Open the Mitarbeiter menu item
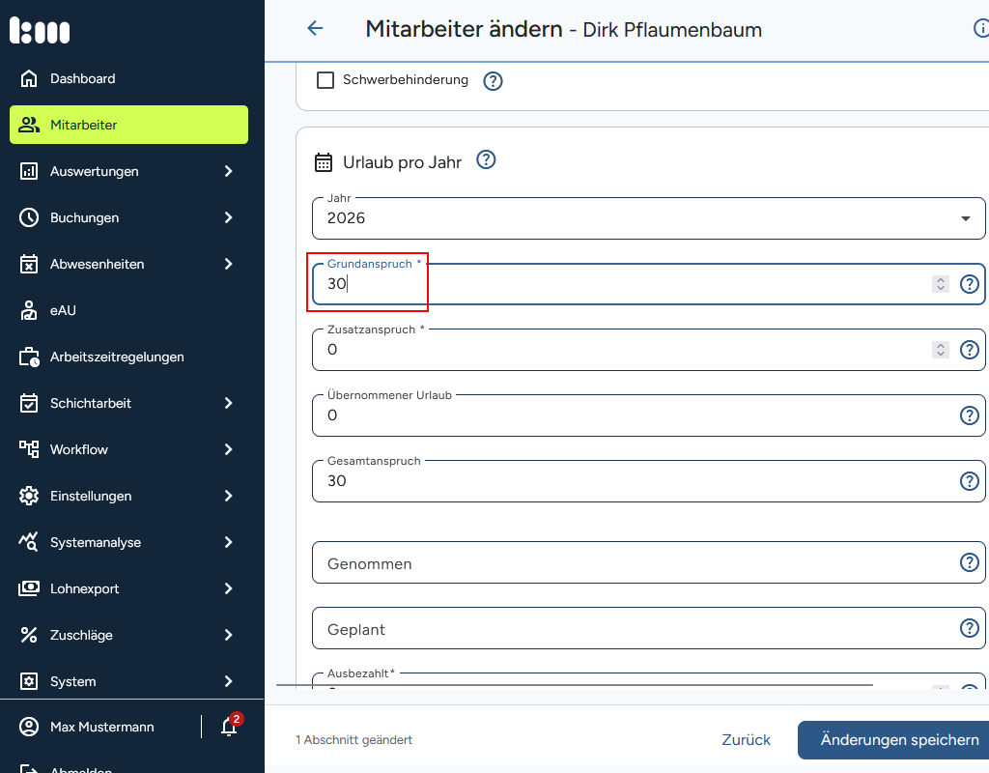Screen dimensions: 989x773 click(128, 125)
